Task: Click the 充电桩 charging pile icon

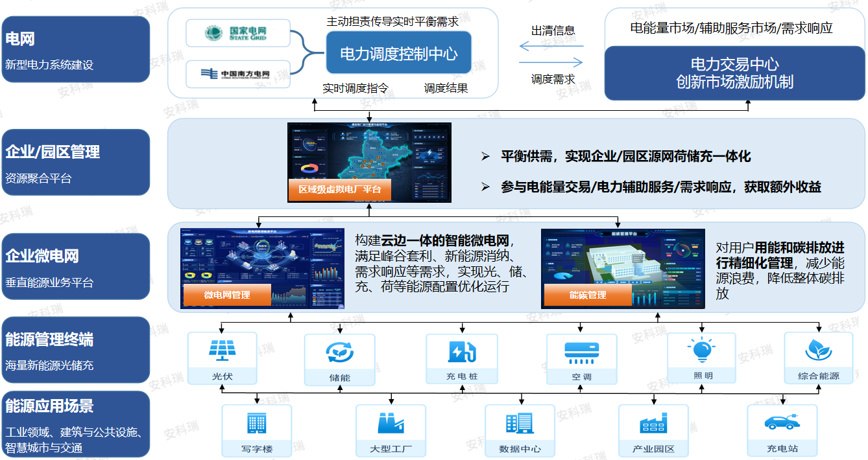Action: tap(461, 352)
